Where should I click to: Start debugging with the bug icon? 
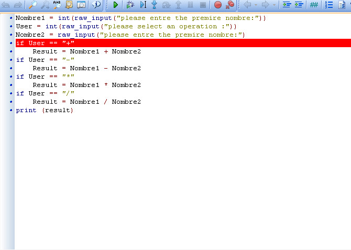coord(130,5)
